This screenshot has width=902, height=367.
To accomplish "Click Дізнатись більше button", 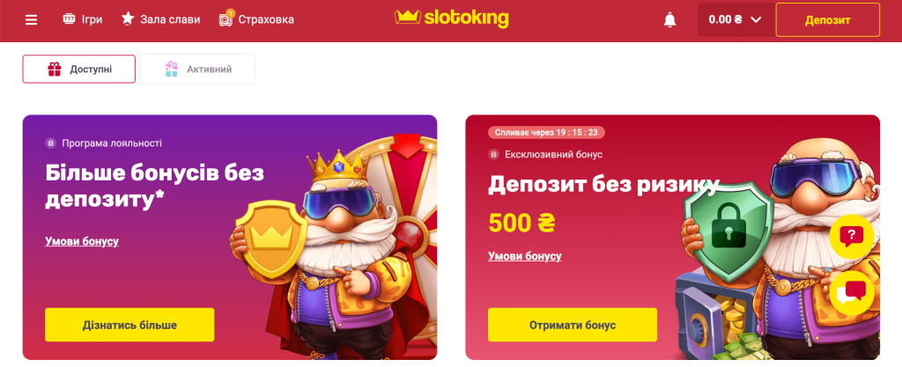I will (129, 325).
